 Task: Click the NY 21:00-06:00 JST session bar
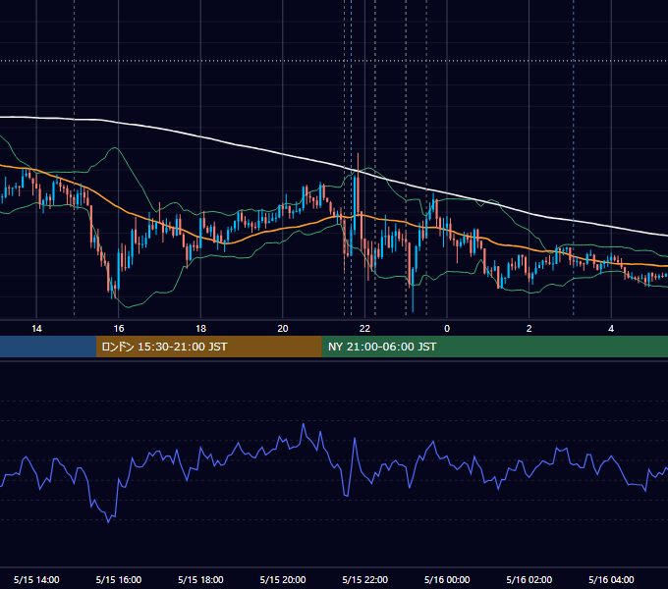[494, 347]
